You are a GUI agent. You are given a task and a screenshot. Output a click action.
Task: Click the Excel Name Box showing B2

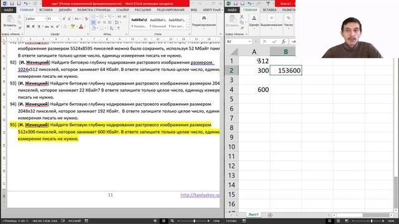coord(238,42)
